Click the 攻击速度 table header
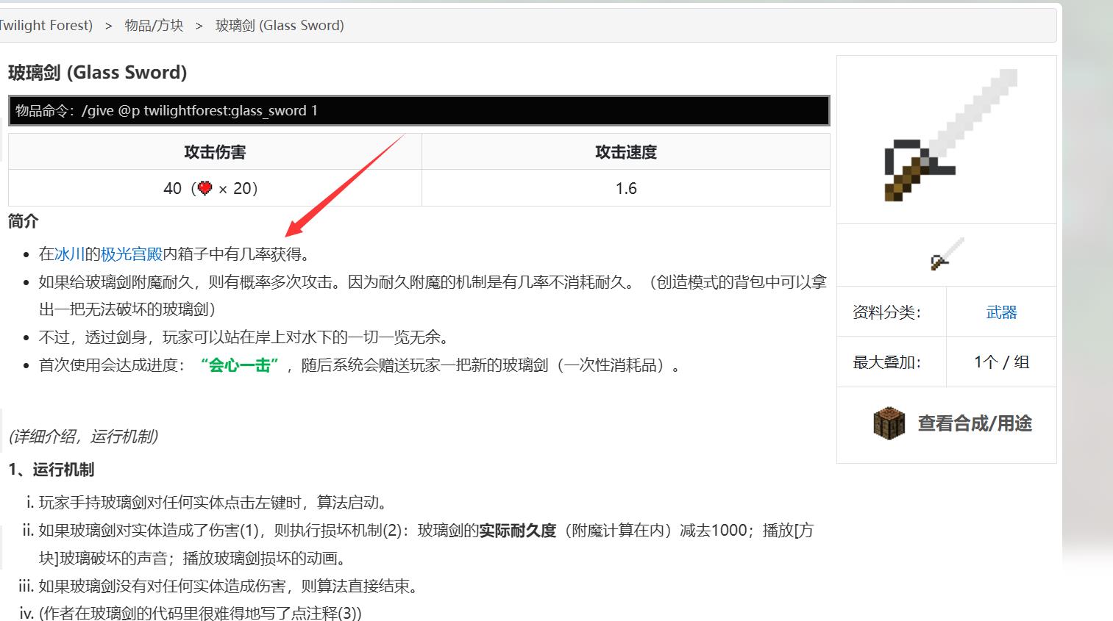The height and width of the screenshot is (621, 1113). click(x=626, y=152)
